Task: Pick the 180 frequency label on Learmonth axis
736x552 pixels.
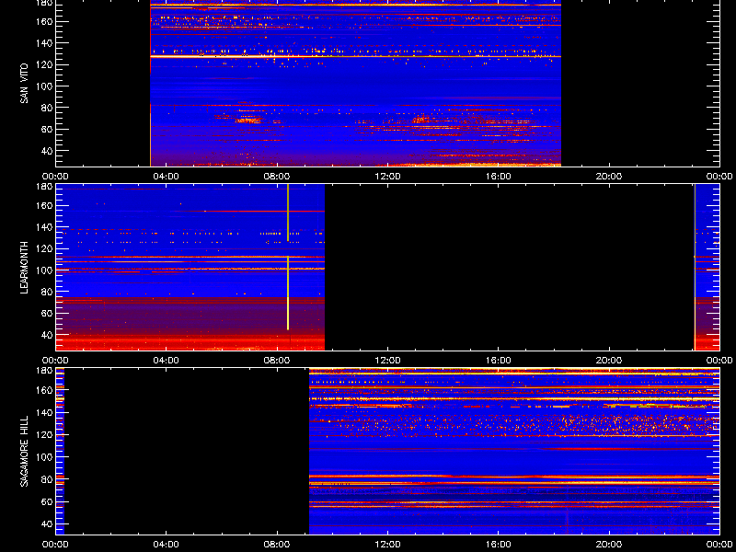Action: click(45, 186)
